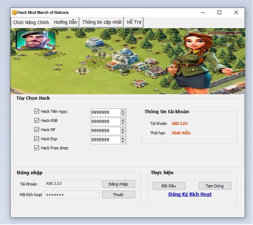This screenshot has height=225, width=253.
Task: Click the ABC123 account name text
Action: click(x=180, y=123)
